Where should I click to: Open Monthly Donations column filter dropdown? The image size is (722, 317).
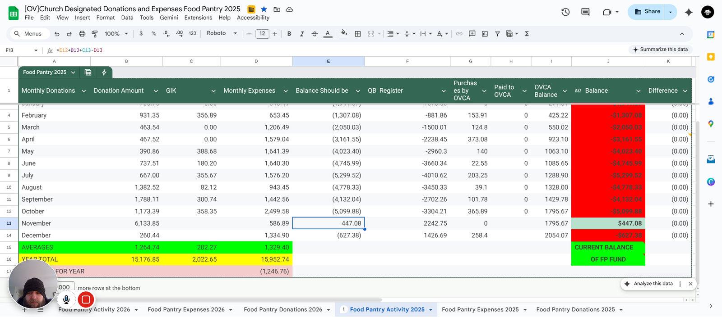pyautogui.click(x=83, y=91)
